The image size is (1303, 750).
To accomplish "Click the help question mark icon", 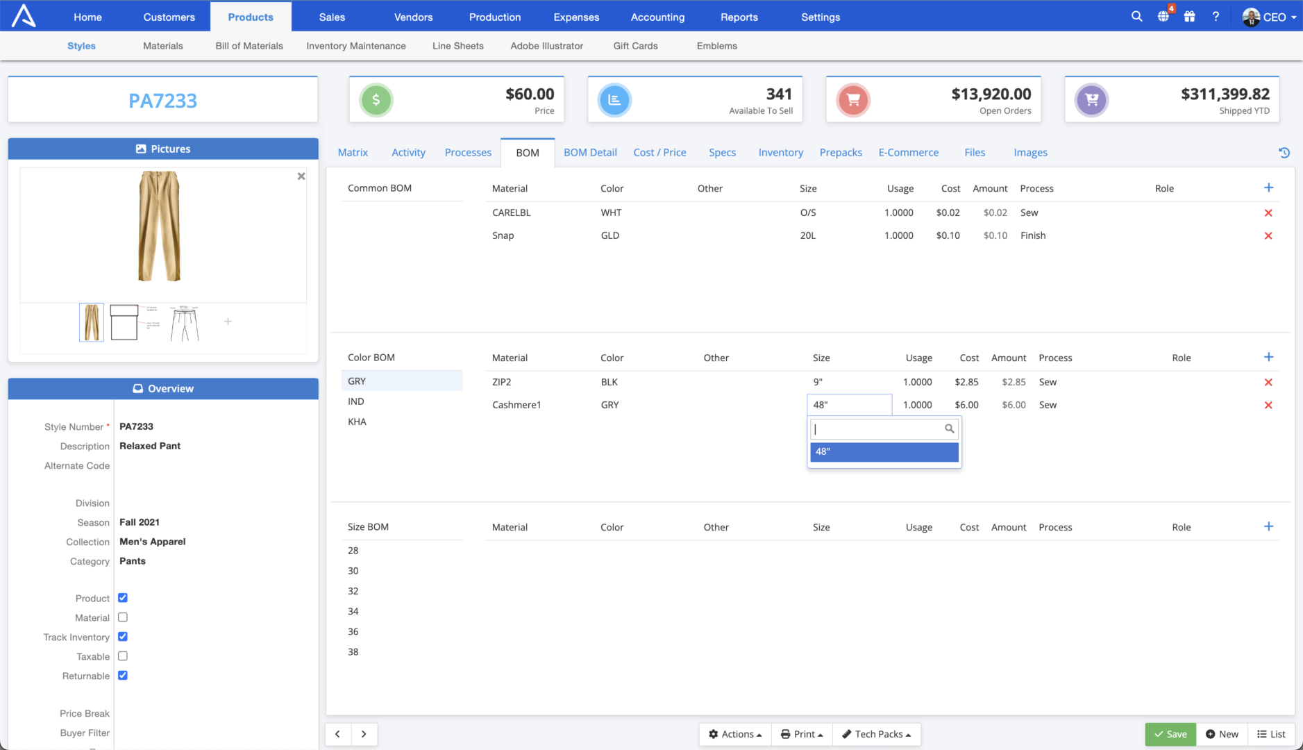I will coord(1216,16).
